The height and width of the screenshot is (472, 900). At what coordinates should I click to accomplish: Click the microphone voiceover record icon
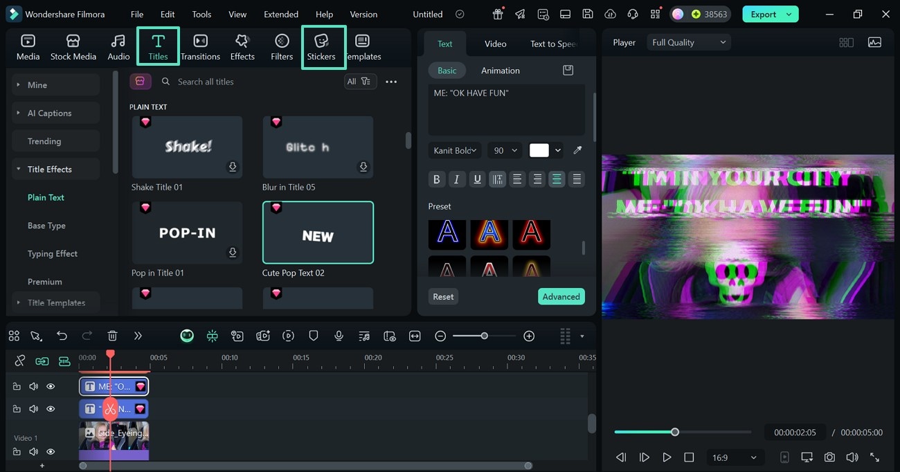(x=339, y=336)
